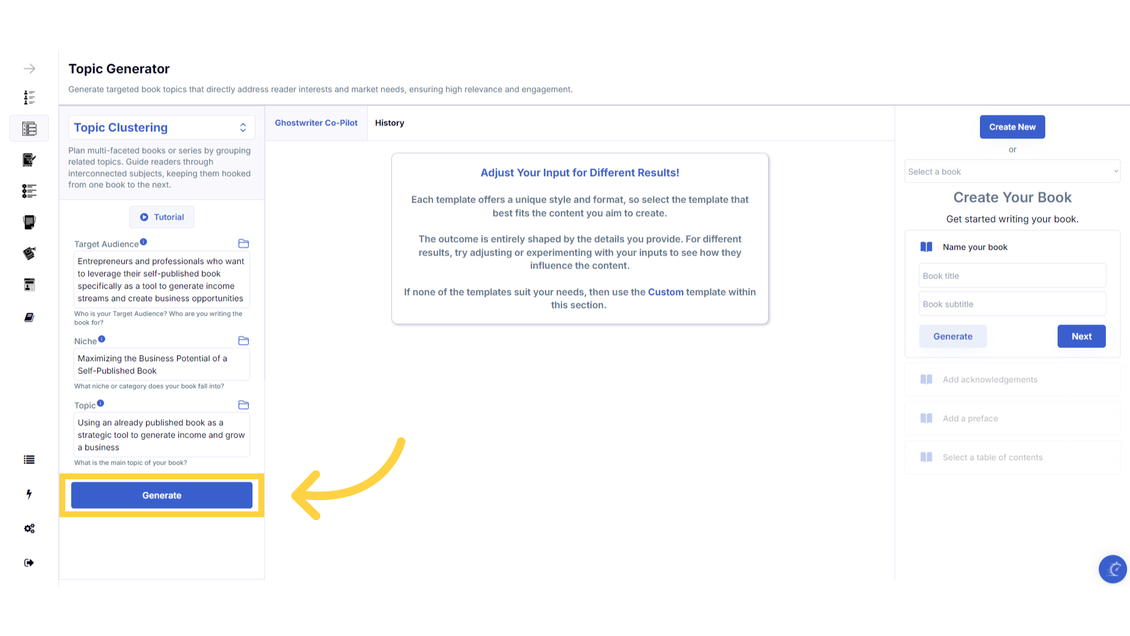Open folder icon beside Target Audience
This screenshot has height=636, width=1130.
click(x=244, y=244)
